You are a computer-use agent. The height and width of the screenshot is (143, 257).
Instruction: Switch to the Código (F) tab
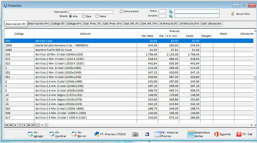click(58, 24)
